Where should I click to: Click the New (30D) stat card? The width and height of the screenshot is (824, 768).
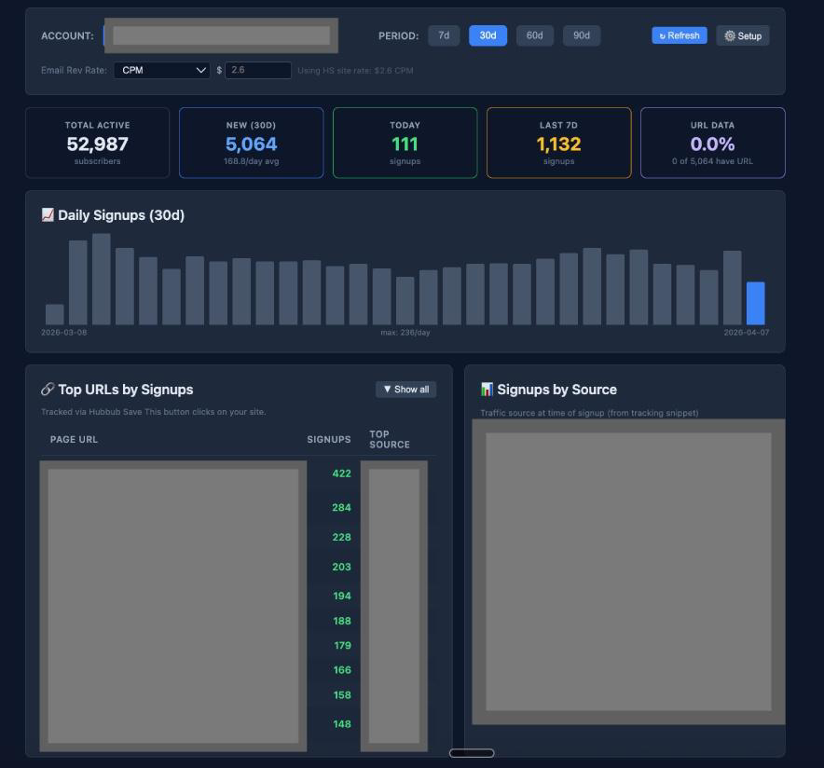[251, 143]
